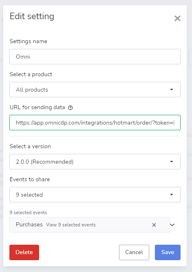Close the Edit setting dialog
This screenshot has height=272, width=192.
point(177,18)
